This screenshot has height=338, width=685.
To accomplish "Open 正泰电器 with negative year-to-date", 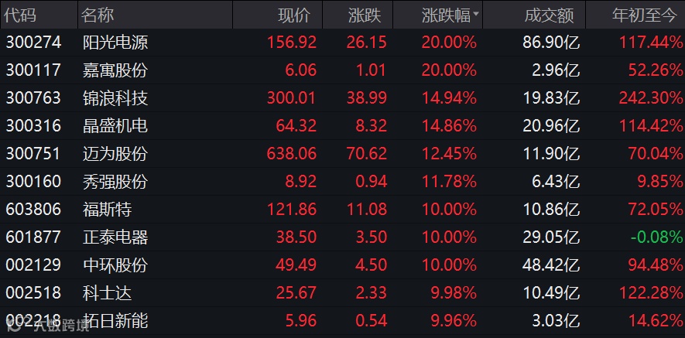I will (342, 237).
